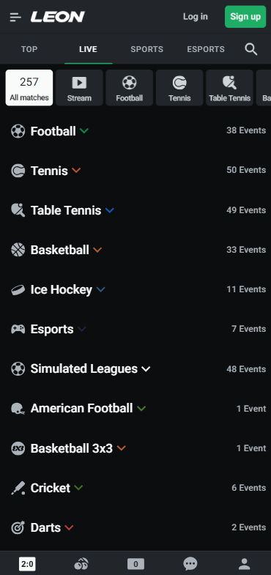Expand the Darts section
This screenshot has height=575, width=271.
[69, 527]
